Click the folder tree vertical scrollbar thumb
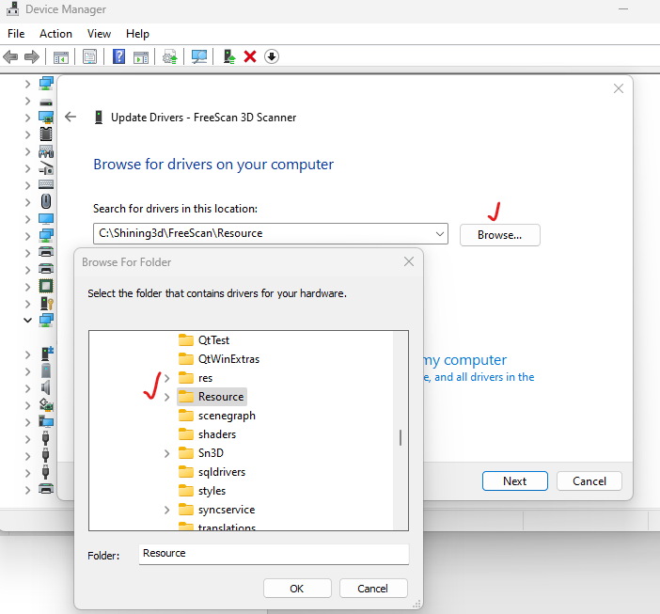The width and height of the screenshot is (660, 614). point(401,437)
